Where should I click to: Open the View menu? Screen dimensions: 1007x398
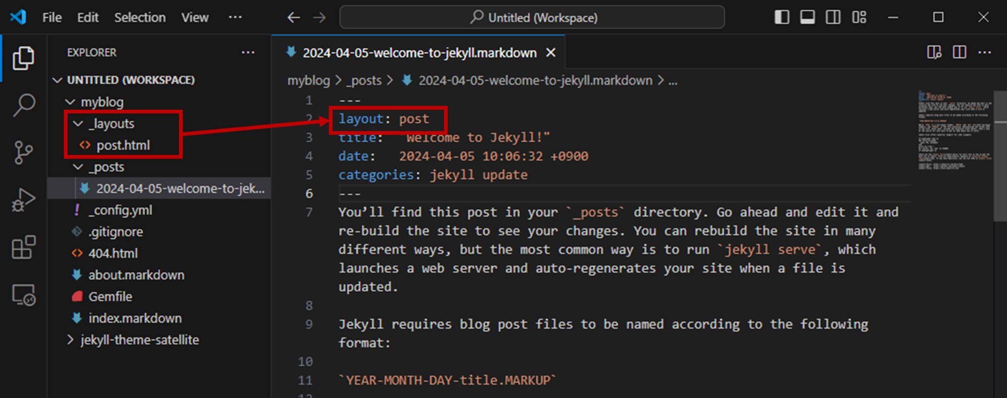pyautogui.click(x=195, y=18)
